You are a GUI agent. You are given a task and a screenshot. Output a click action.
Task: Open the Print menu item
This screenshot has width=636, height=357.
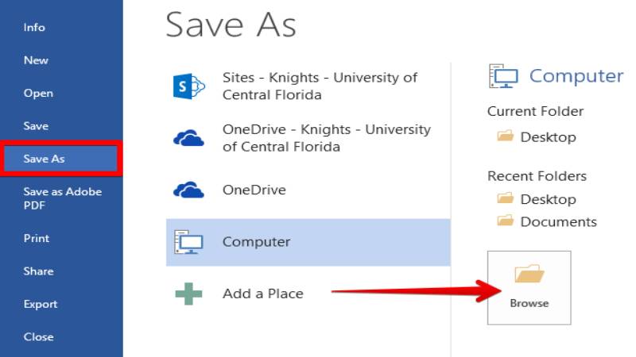(37, 238)
